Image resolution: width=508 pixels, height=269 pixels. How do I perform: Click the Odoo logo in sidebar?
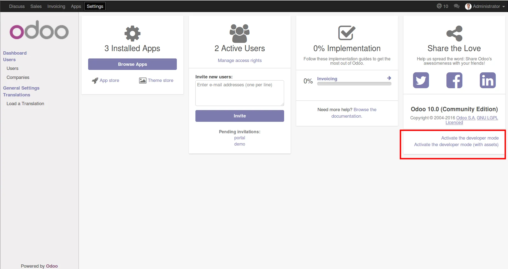39,30
